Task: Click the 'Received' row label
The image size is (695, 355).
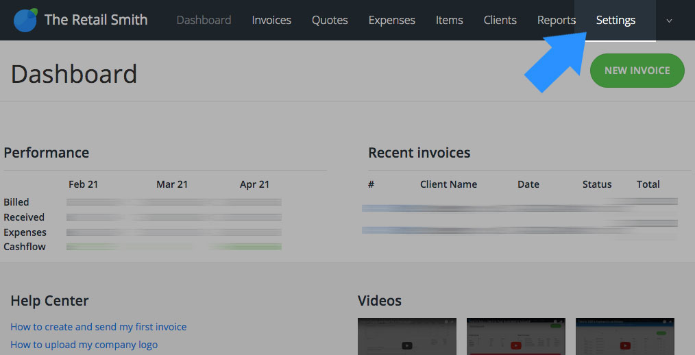Action: point(24,217)
